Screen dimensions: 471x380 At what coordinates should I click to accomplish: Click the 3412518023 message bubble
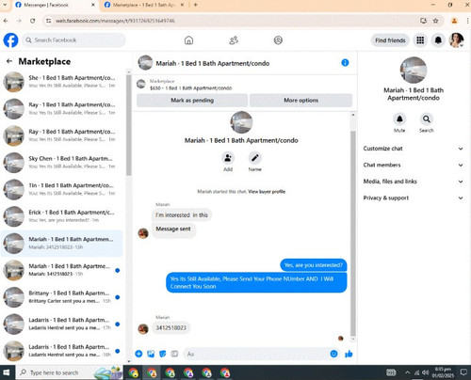(171, 327)
